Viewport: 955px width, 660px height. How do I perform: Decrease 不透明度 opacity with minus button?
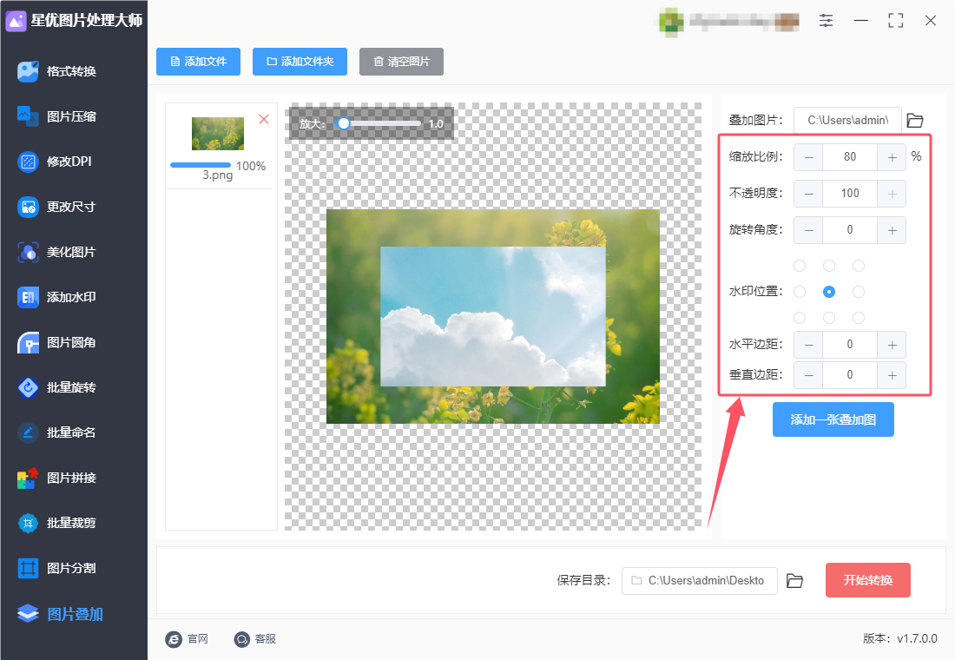tap(808, 194)
